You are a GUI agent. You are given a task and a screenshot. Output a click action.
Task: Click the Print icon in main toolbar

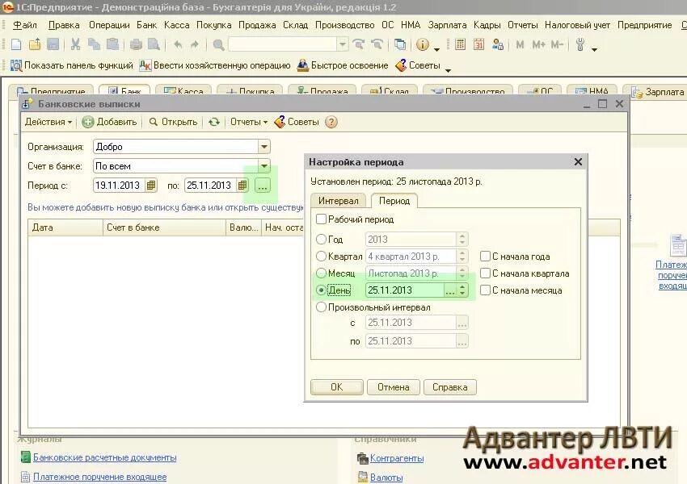tap(136, 44)
